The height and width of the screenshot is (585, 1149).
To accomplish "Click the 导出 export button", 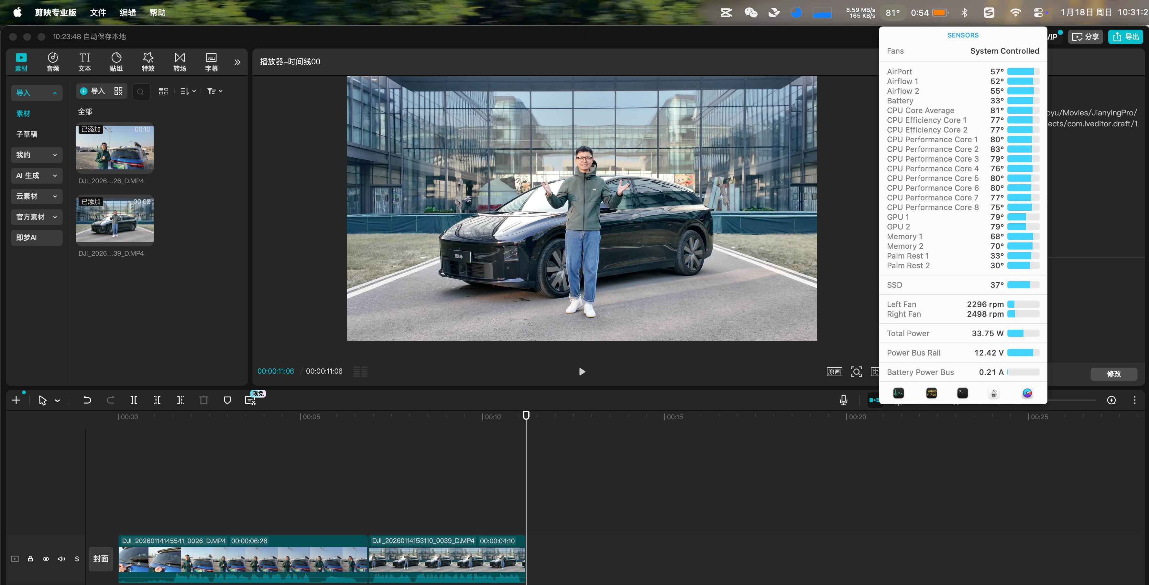I will click(x=1125, y=37).
